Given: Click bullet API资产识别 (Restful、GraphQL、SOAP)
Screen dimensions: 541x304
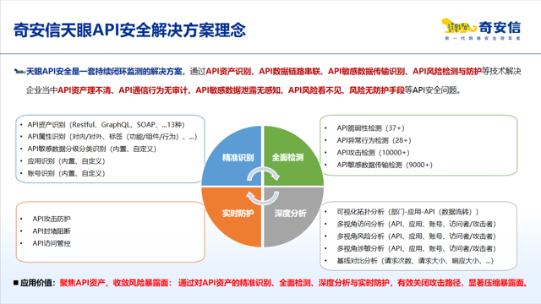Looking at the screenshot, I should pyautogui.click(x=107, y=125).
